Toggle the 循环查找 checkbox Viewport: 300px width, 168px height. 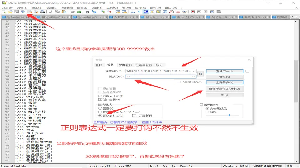pos(100,100)
